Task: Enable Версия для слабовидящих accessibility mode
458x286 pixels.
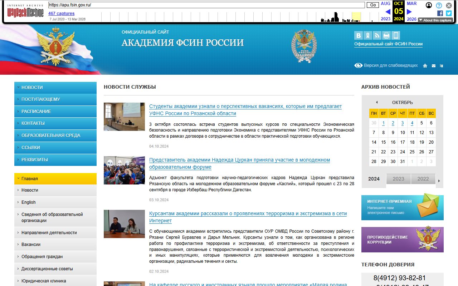Action: pyautogui.click(x=386, y=65)
